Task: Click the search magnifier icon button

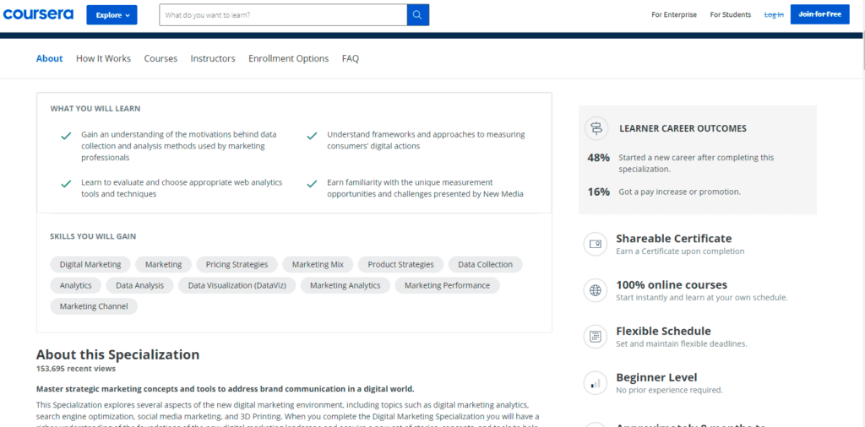Action: (417, 15)
